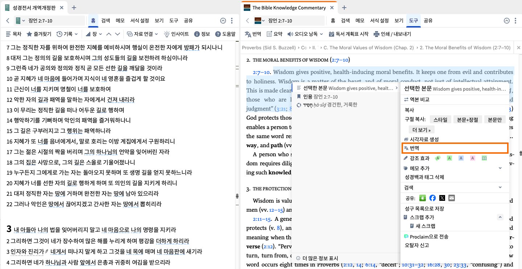
Task: Expand the 메모 추가 options
Action: [500, 168]
